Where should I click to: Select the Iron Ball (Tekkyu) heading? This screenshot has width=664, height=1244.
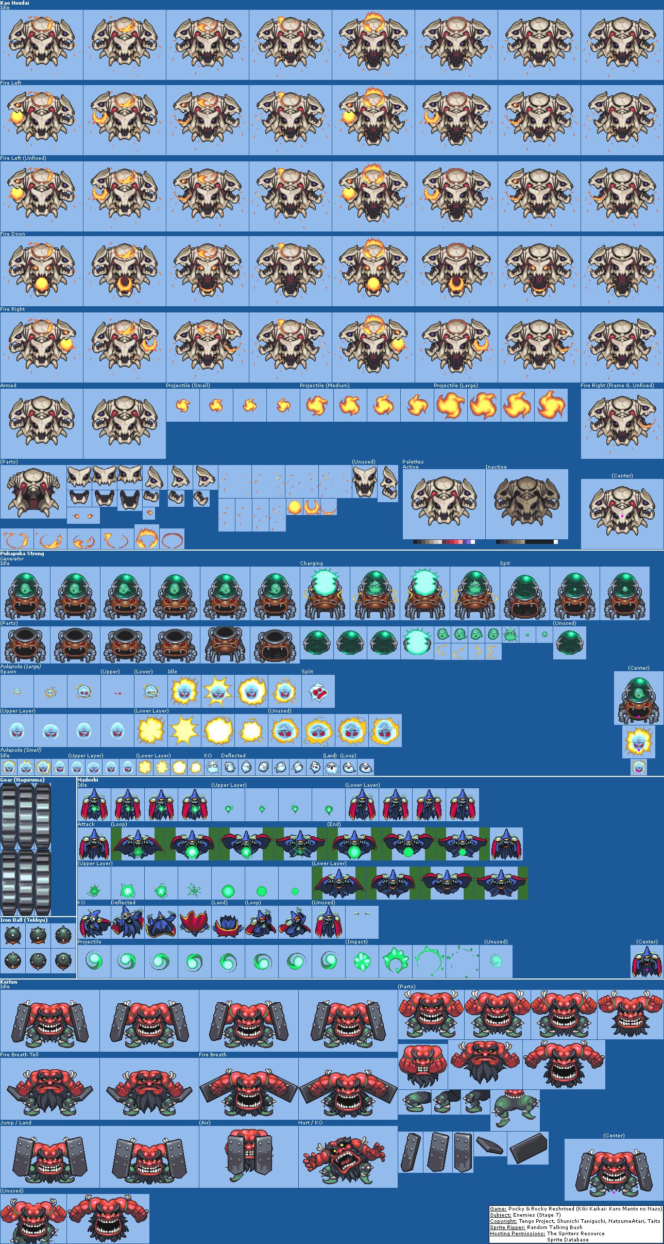pyautogui.click(x=24, y=920)
